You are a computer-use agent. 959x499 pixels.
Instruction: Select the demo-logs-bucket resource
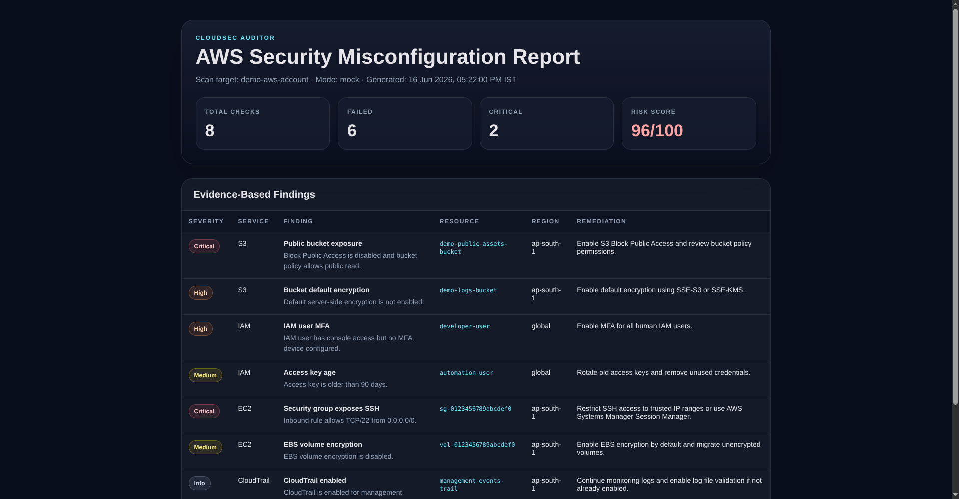point(468,290)
